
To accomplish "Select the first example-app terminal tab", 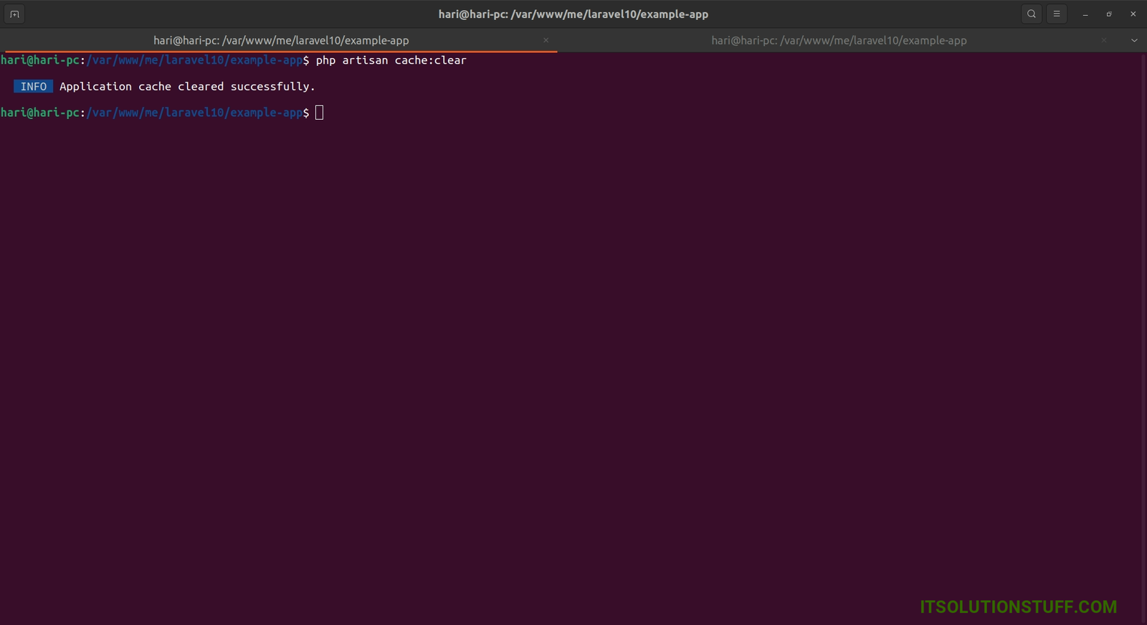I will 281,41.
